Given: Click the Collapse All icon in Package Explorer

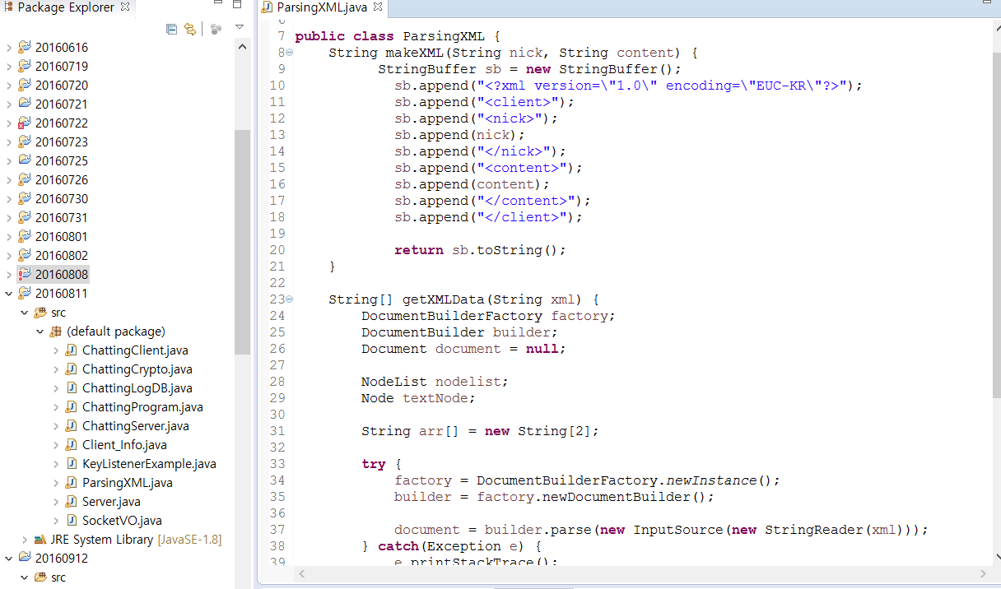Looking at the screenshot, I should pyautogui.click(x=171, y=29).
